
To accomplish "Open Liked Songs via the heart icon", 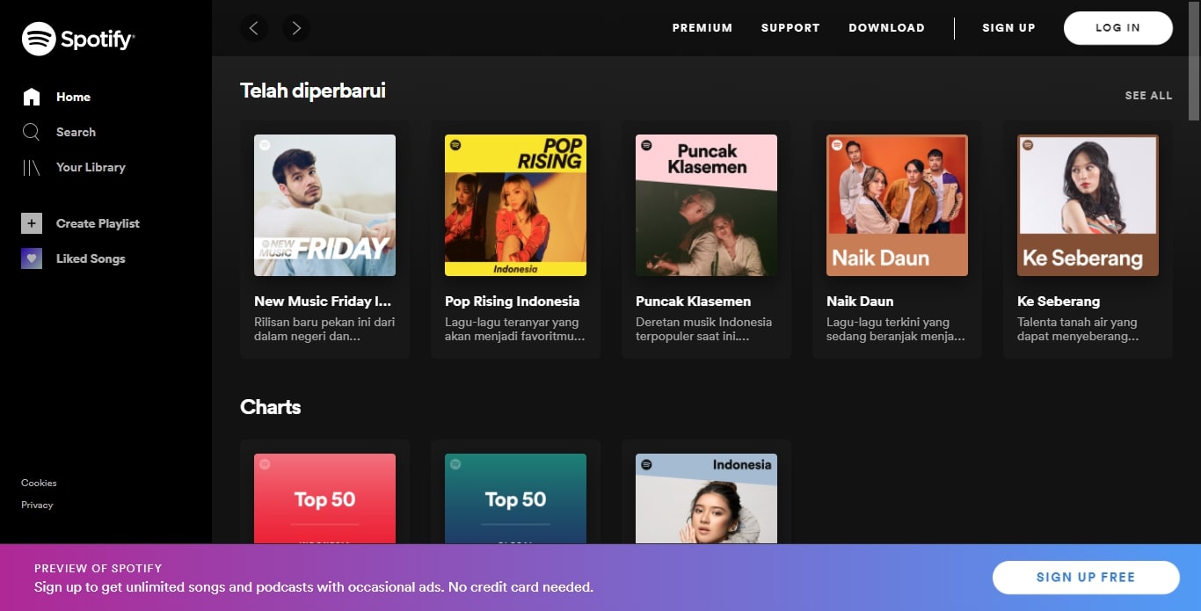I will click(x=32, y=258).
